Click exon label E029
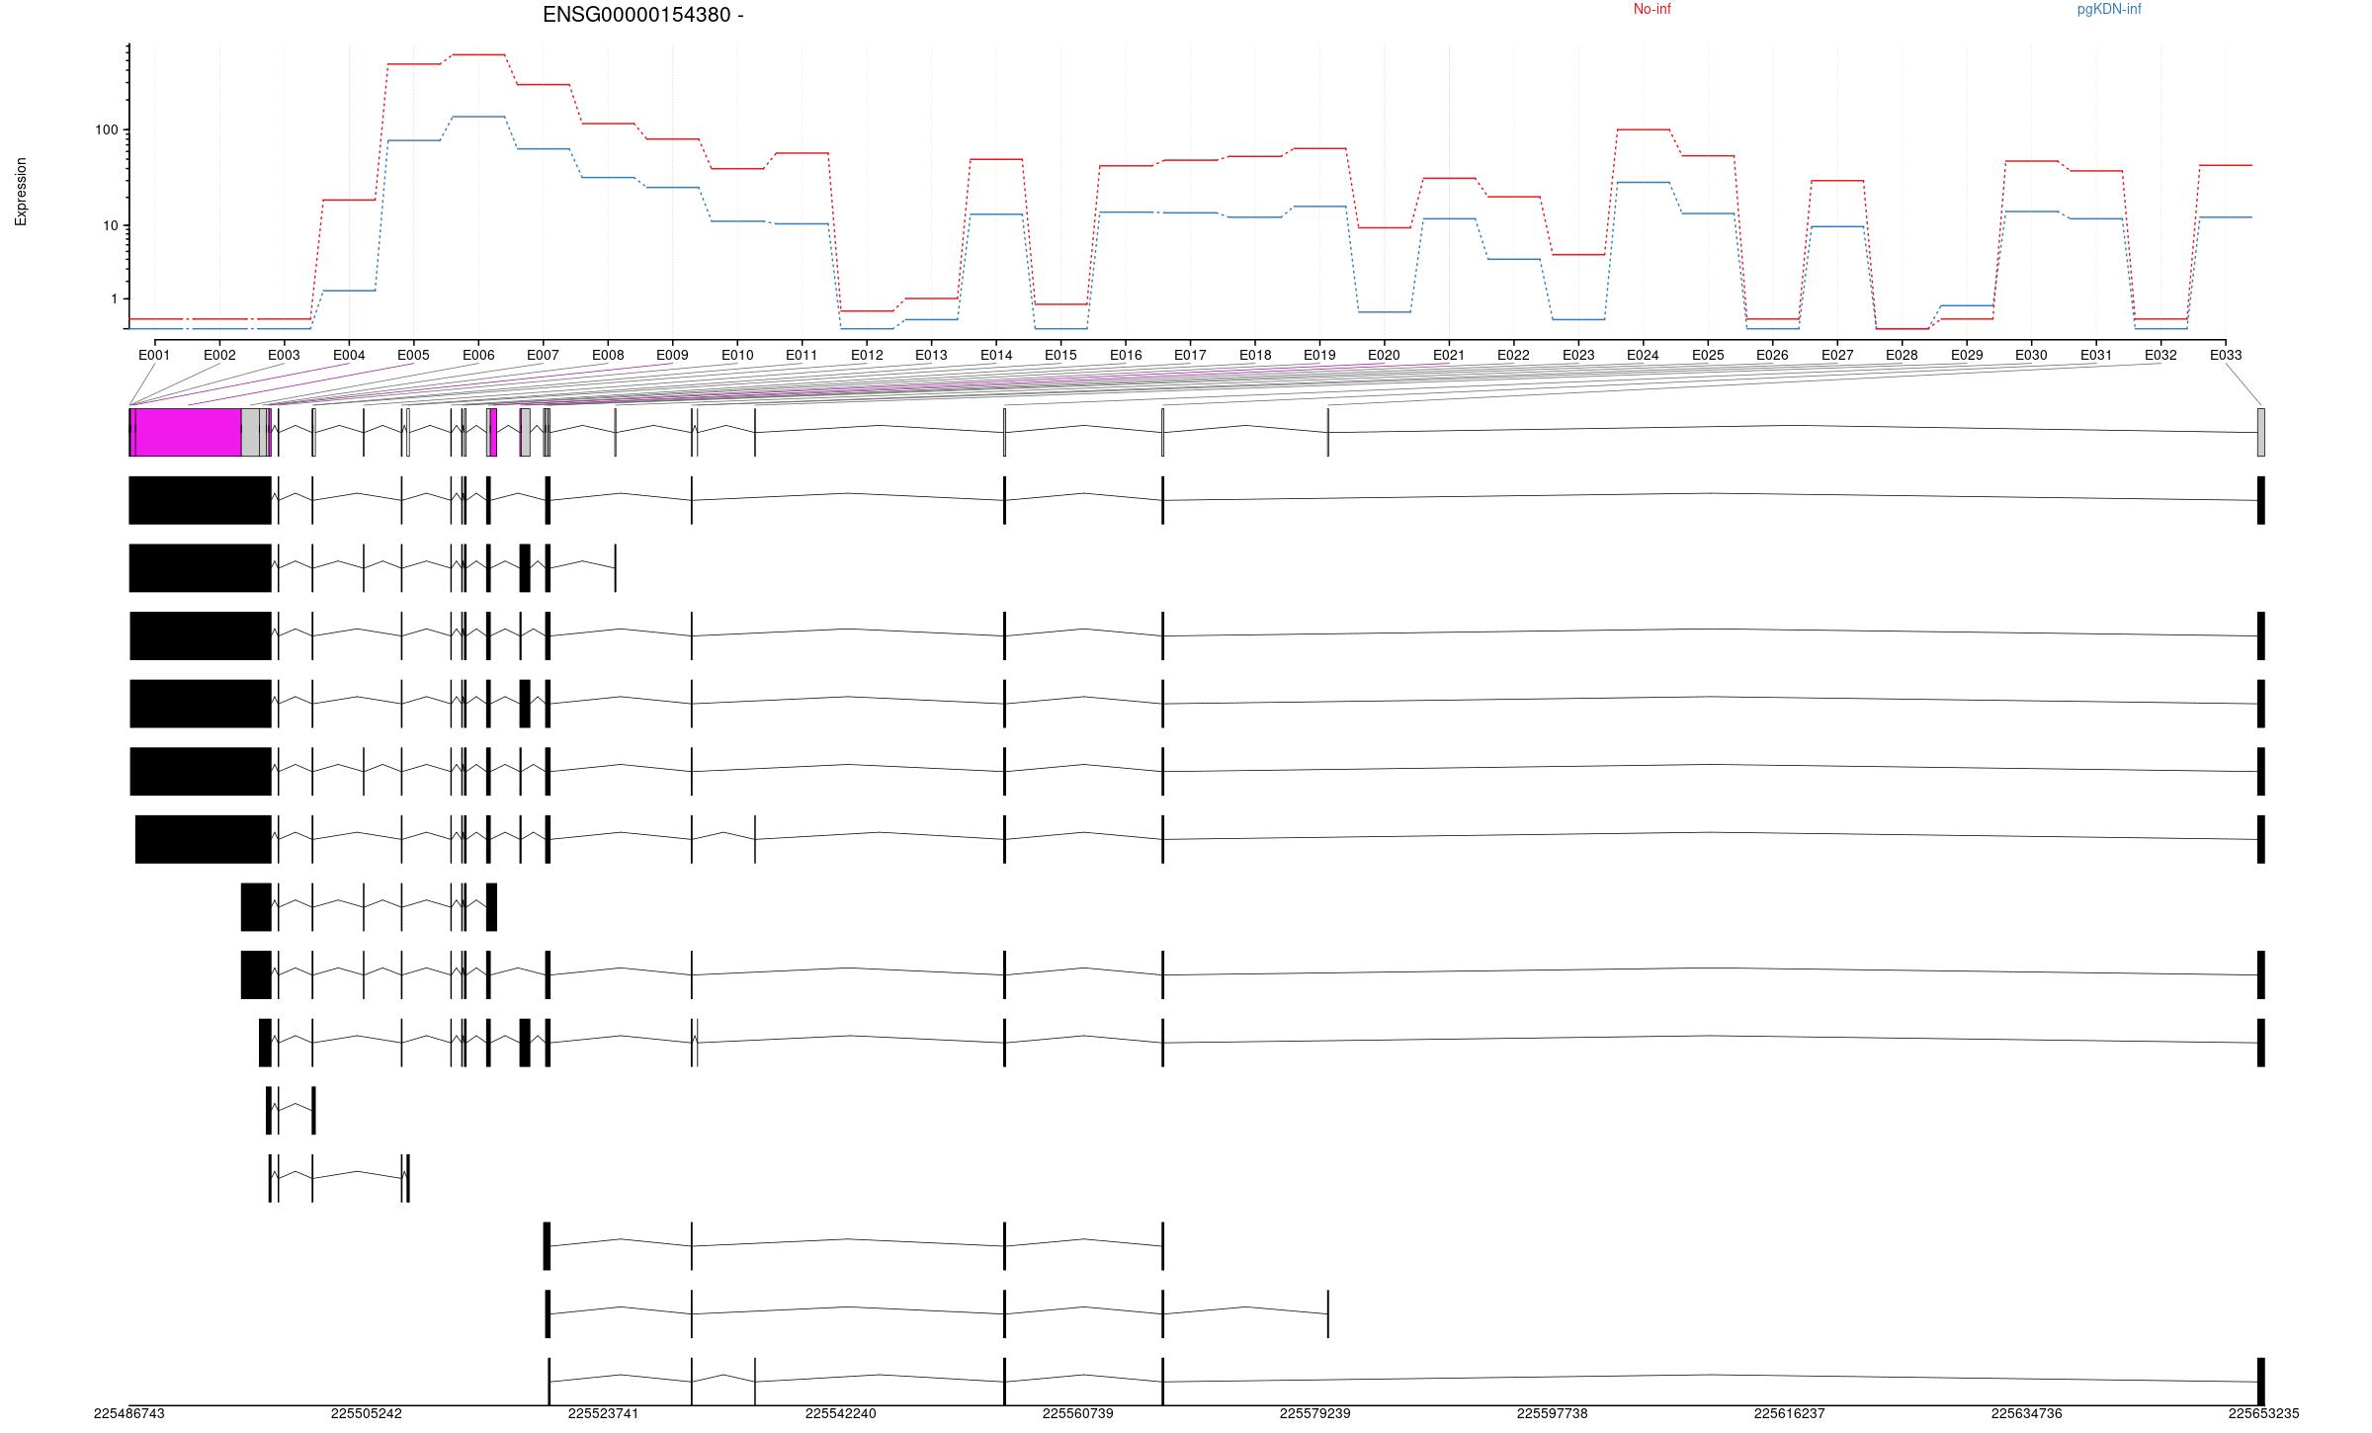The image size is (2372, 1433). (1967, 355)
